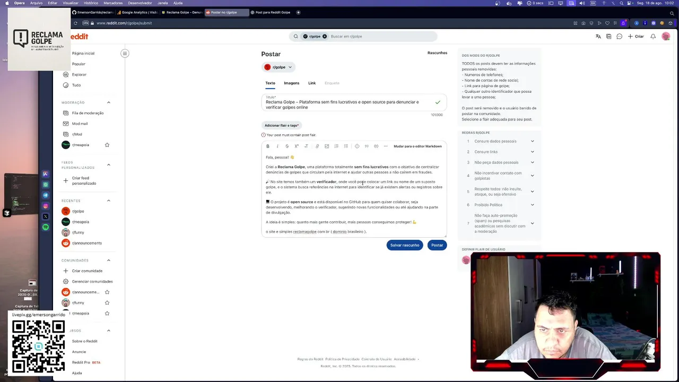Click Adicionar flair e tags button

tap(282, 126)
